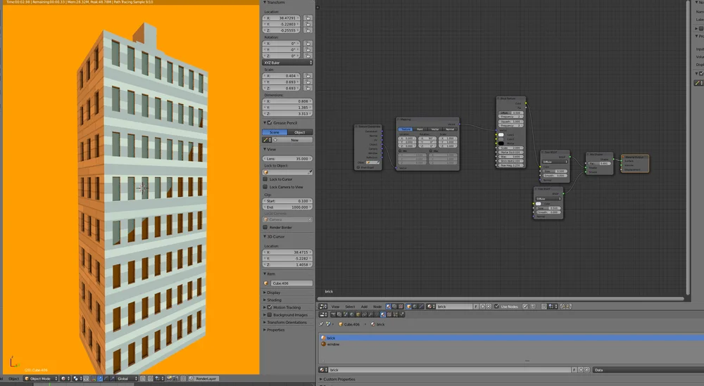Click the brick material icon in list
Image resolution: width=704 pixels, height=386 pixels.
click(323, 338)
